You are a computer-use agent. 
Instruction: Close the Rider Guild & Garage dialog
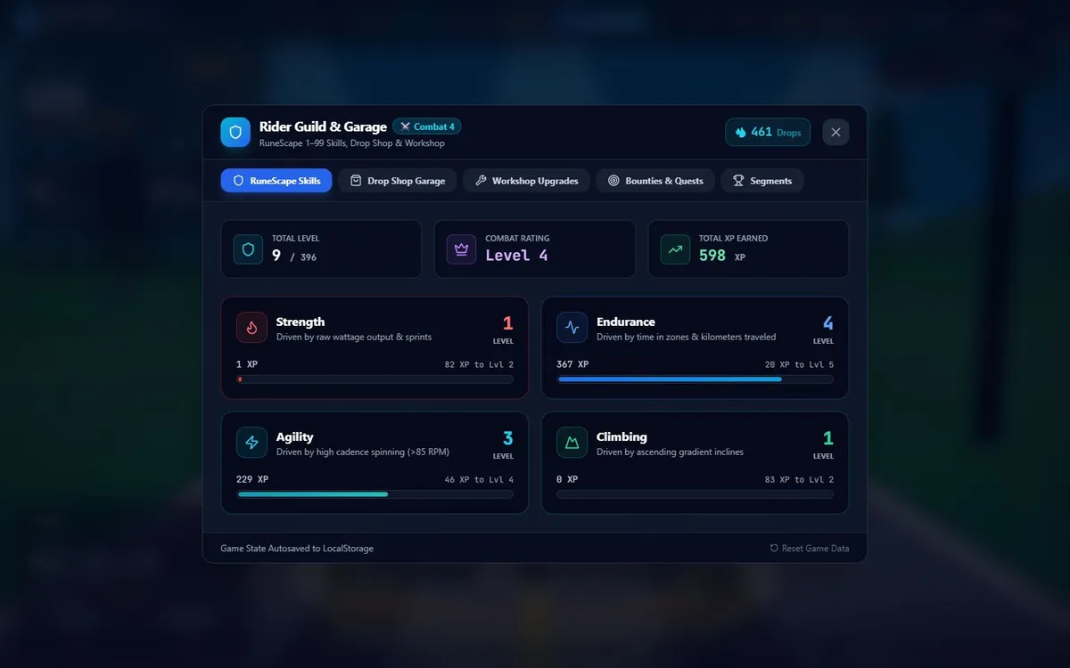click(x=835, y=132)
